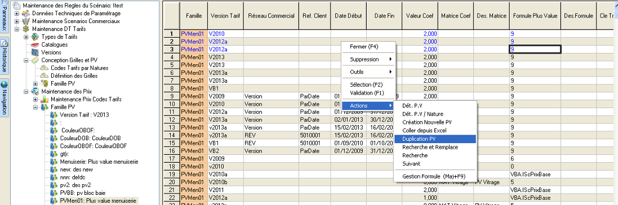The image size is (618, 205).
Task: Click the Formule Plus Value column header
Action: (x=535, y=16)
